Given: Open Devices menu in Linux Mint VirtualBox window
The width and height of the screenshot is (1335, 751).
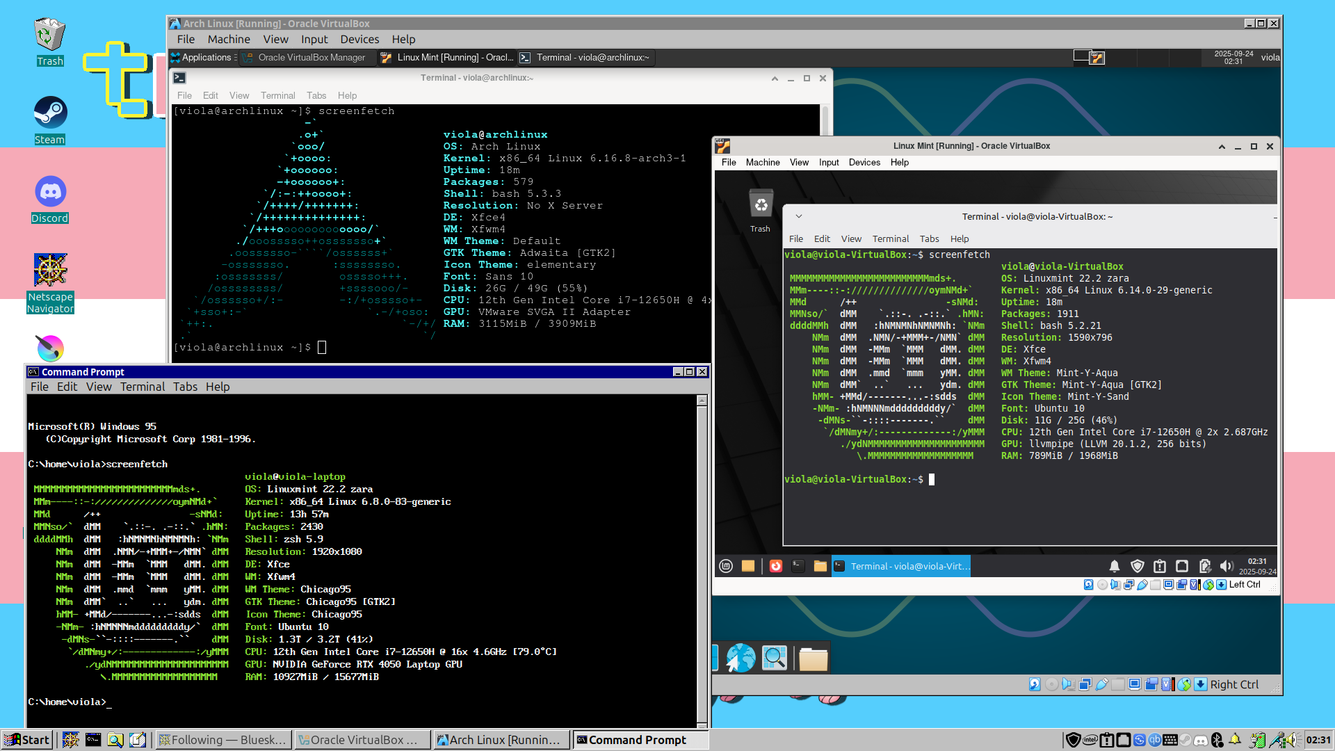Looking at the screenshot, I should [x=864, y=162].
